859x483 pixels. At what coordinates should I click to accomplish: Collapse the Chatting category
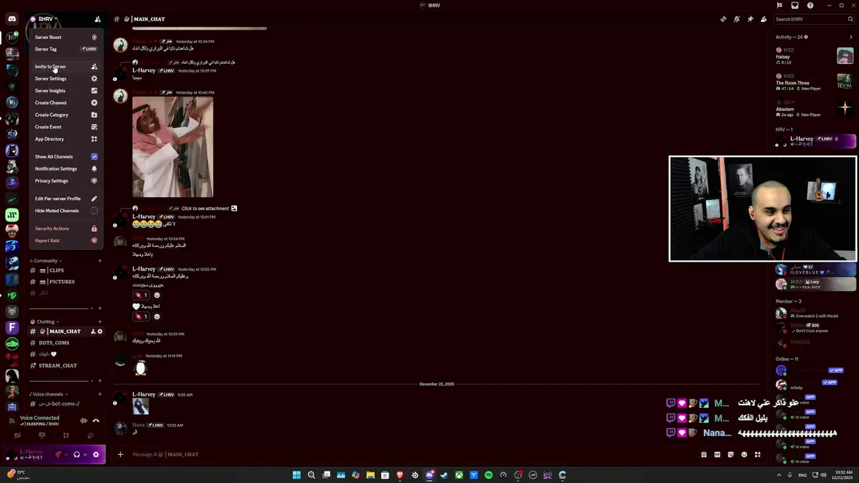[x=46, y=321]
